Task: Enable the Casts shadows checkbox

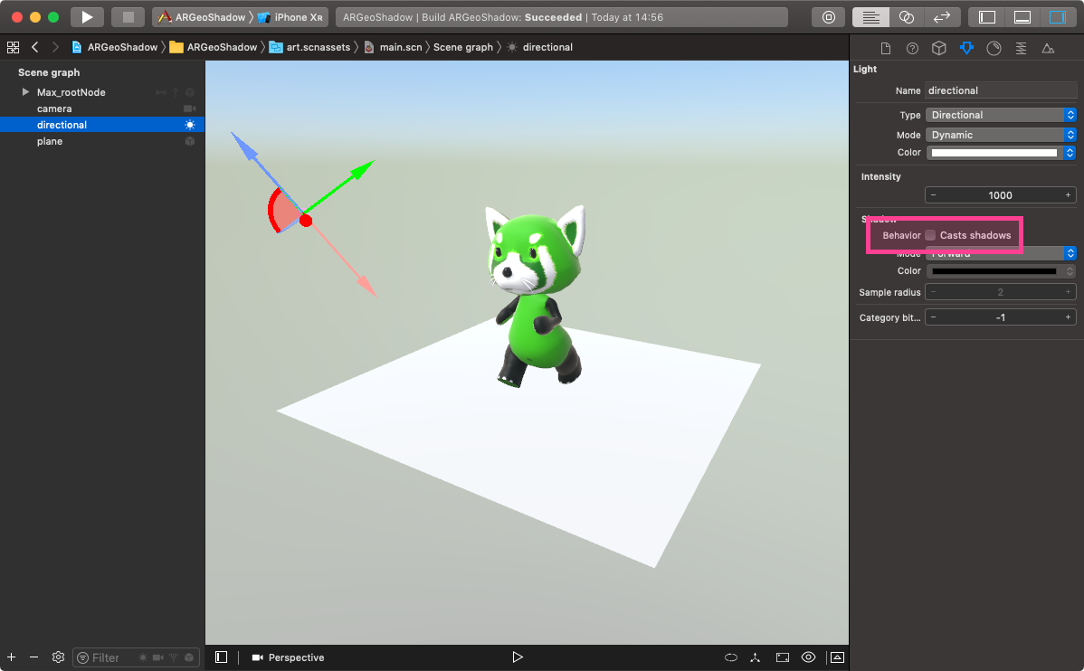Action: 930,236
